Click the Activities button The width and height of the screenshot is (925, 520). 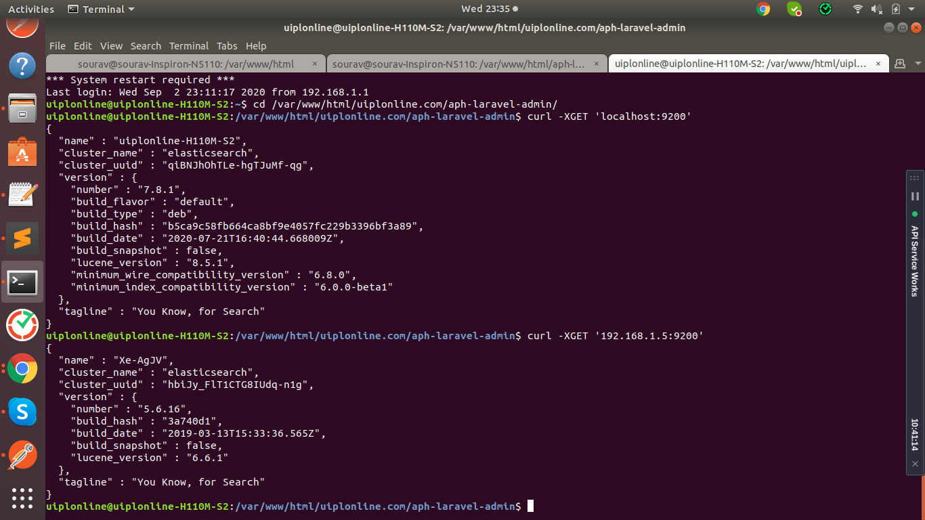click(30, 9)
